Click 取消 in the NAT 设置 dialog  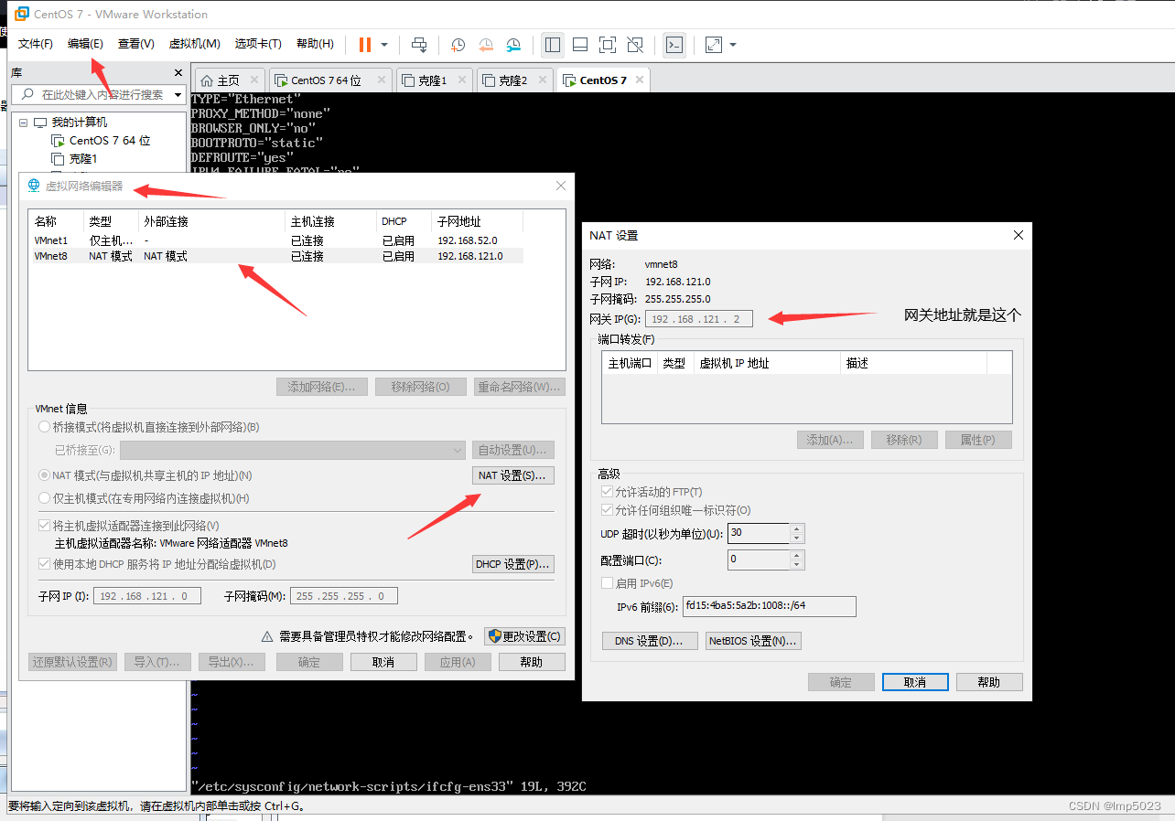(915, 682)
